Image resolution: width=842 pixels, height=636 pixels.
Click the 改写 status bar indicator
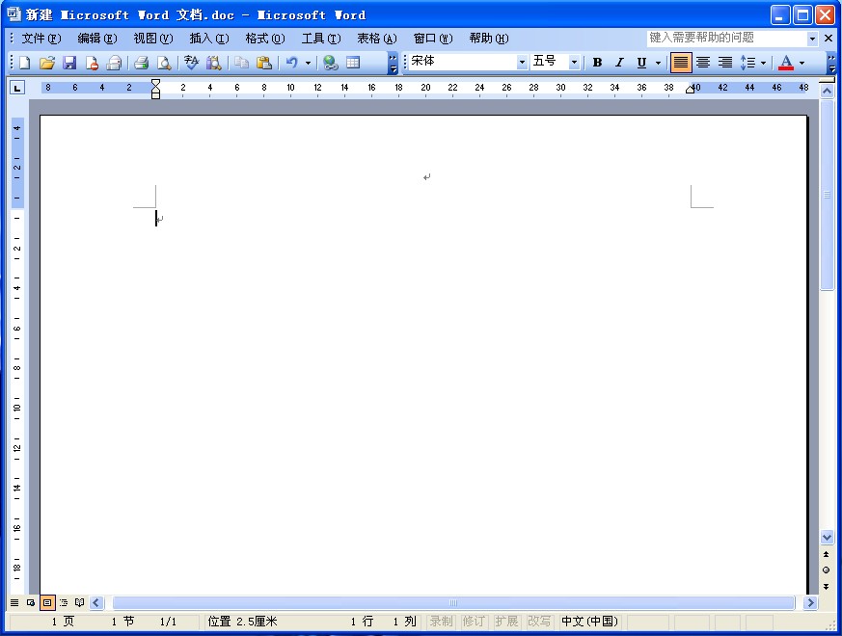pyautogui.click(x=539, y=621)
